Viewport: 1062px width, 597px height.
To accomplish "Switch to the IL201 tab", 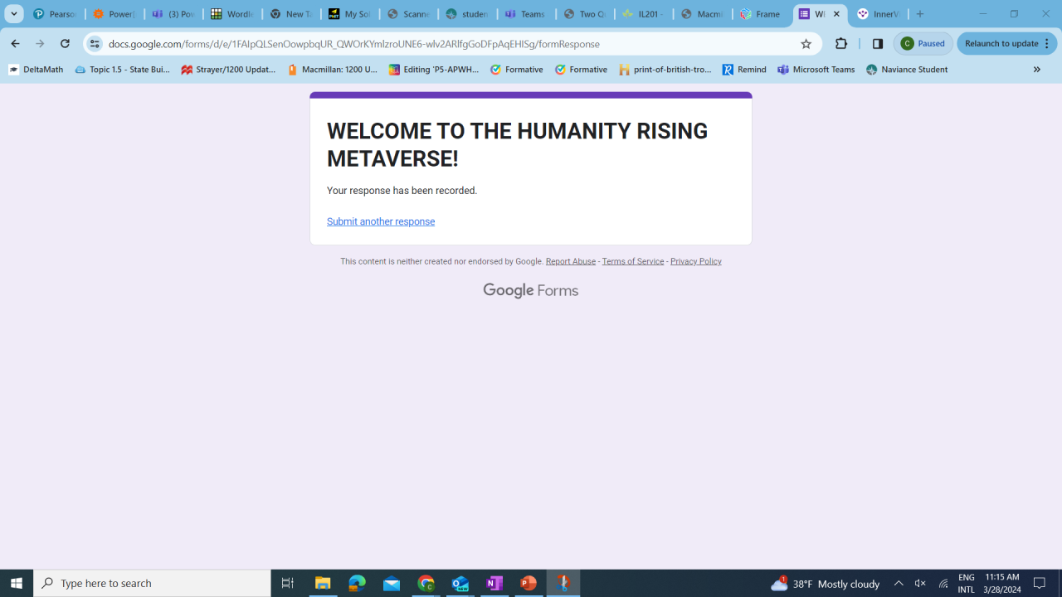I will (x=644, y=14).
